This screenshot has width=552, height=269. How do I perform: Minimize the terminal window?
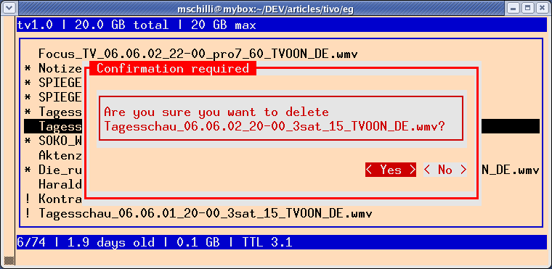pyautogui.click(x=514, y=9)
